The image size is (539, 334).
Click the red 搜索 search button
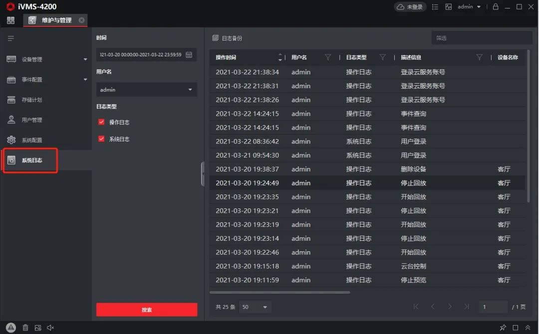[x=147, y=310]
